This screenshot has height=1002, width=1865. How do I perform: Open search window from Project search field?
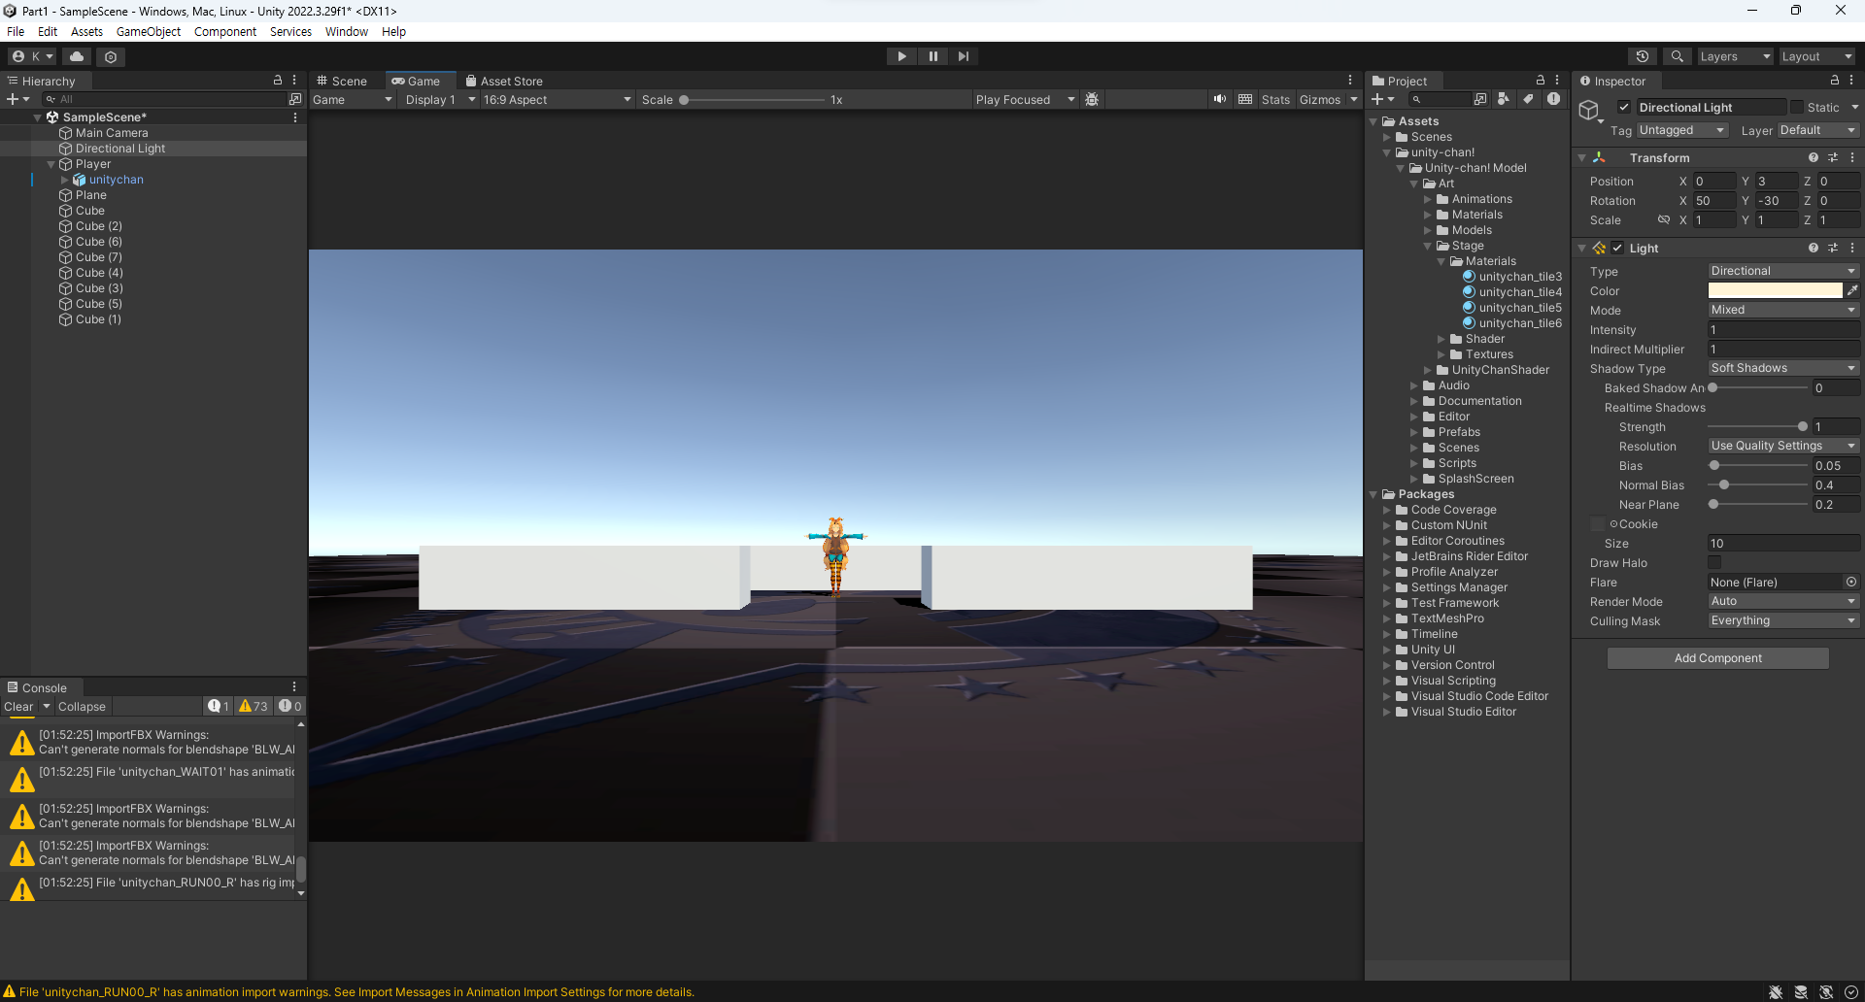pyautogui.click(x=1480, y=99)
